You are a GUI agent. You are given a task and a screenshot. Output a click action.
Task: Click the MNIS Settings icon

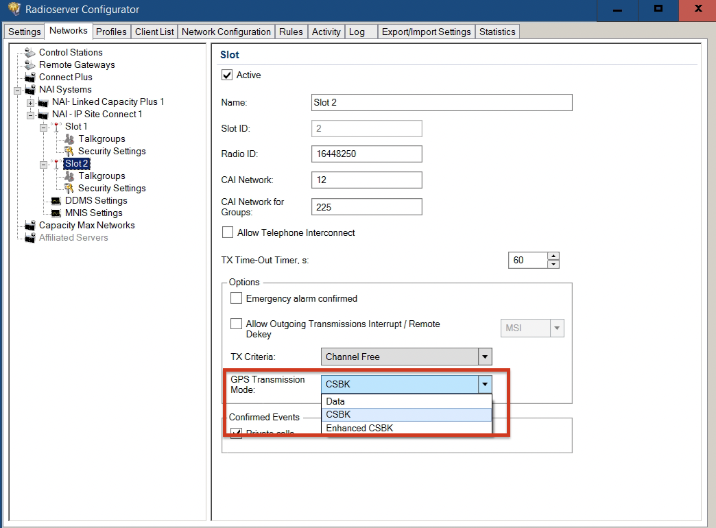tap(56, 213)
